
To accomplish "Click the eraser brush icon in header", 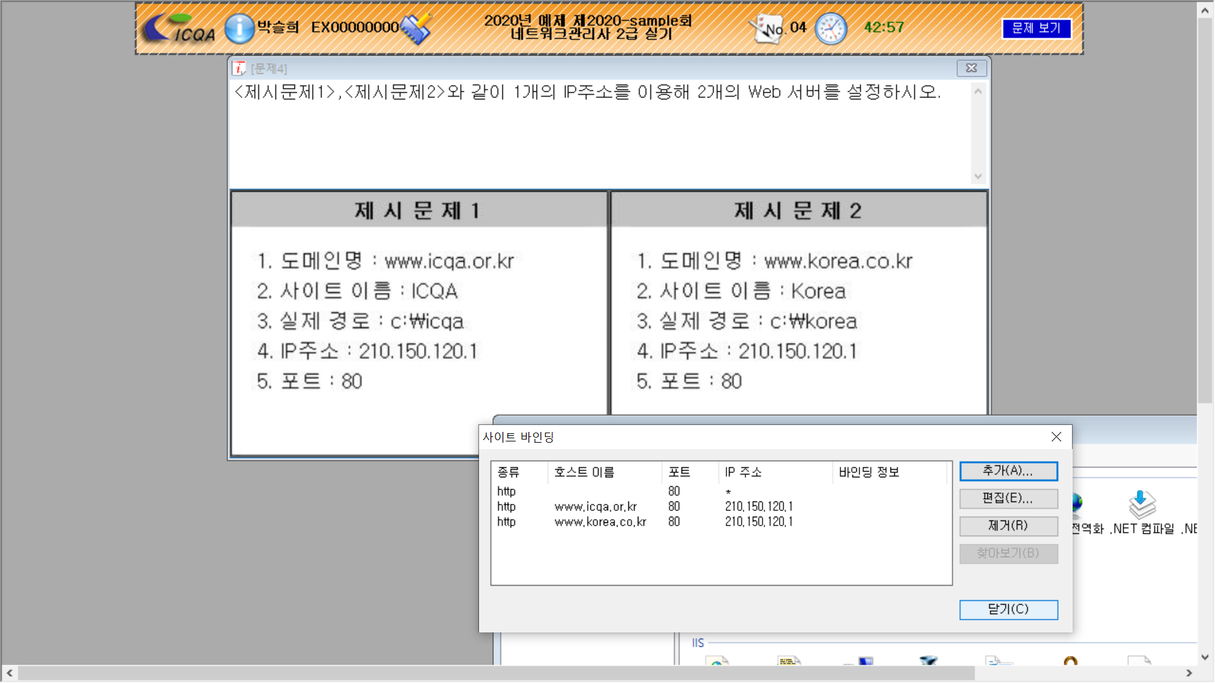I will [416, 28].
